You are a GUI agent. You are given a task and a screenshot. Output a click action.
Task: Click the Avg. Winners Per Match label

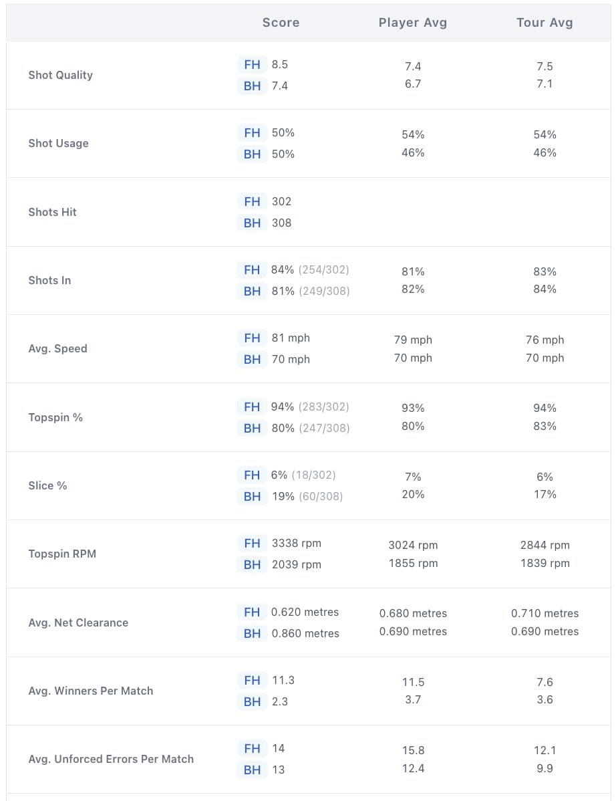point(90,691)
